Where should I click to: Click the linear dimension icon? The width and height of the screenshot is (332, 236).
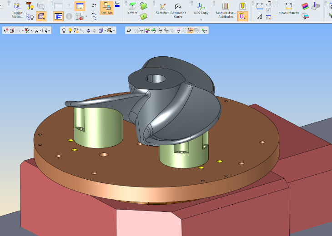pyautogui.click(x=260, y=6)
